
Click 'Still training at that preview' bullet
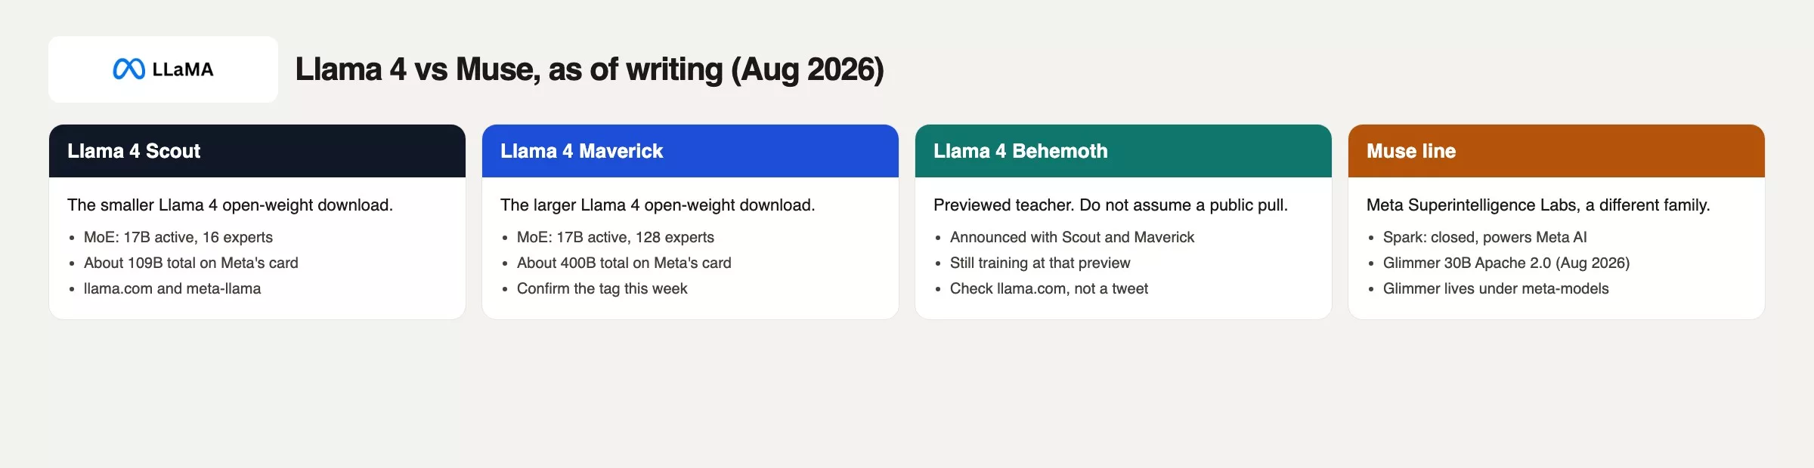[x=1040, y=263]
